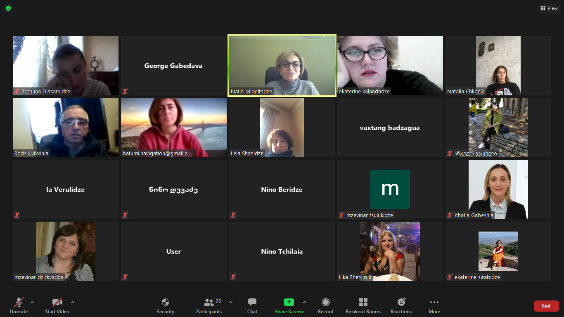Click the vaxtang badzagua name tile
This screenshot has height=317, width=564.
pos(390,128)
